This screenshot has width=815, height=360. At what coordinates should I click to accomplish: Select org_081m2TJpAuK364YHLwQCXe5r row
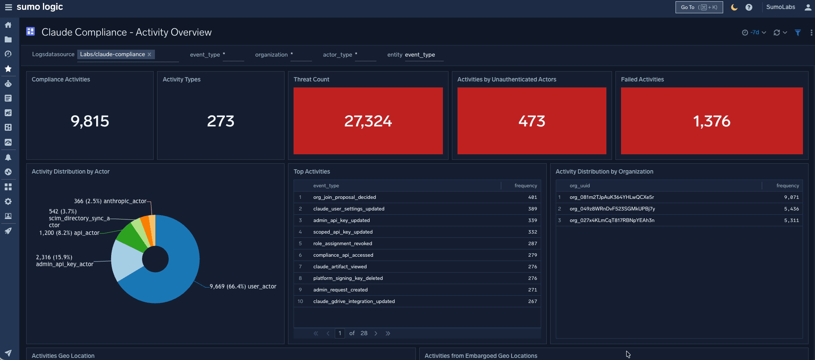pyautogui.click(x=679, y=197)
